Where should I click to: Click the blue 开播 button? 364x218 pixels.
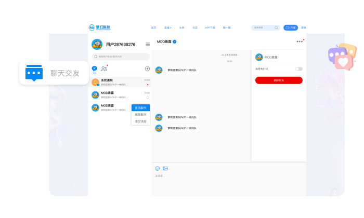(291, 28)
